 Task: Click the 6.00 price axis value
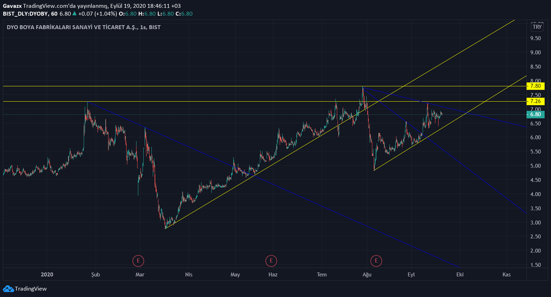pyautogui.click(x=536, y=138)
